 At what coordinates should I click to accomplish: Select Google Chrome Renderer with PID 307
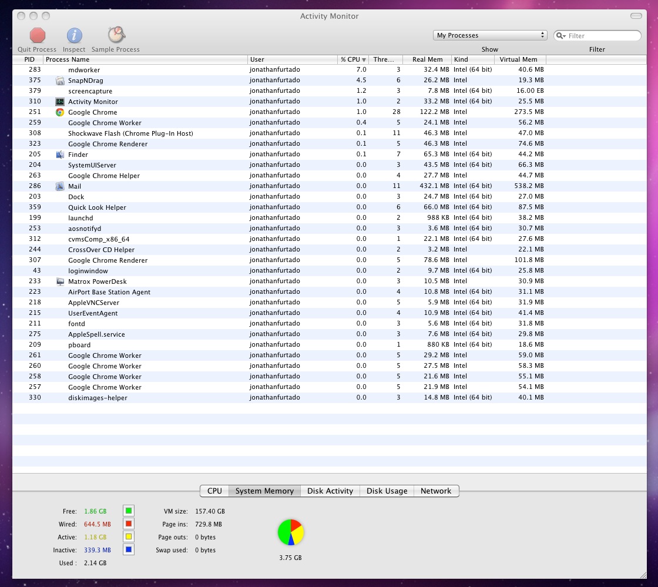330,260
